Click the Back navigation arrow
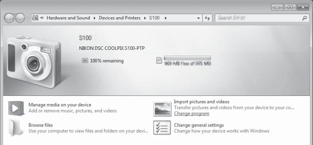Viewport: 313px width, 145px height. click(9, 18)
